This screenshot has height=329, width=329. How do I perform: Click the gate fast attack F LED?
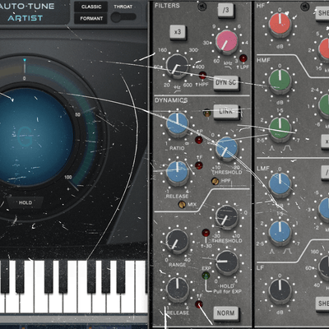coord(199,304)
